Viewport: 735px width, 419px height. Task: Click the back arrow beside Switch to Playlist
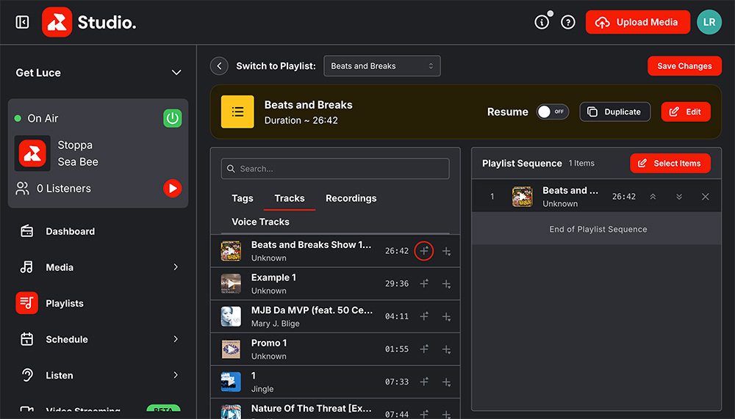point(219,66)
